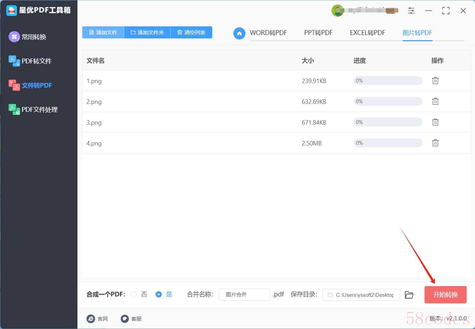Open the 文件转PDF sidebar section
The height and width of the screenshot is (329, 475).
click(37, 86)
